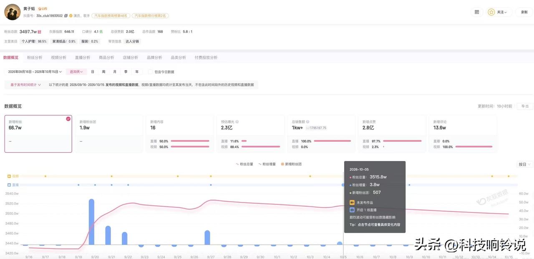This screenshot has width=534, height=259.
Task: Click the blue bar at 9/27
Action: coord(207,237)
